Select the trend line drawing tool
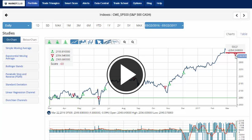Screen dimensions: 252x140 click(107, 42)
